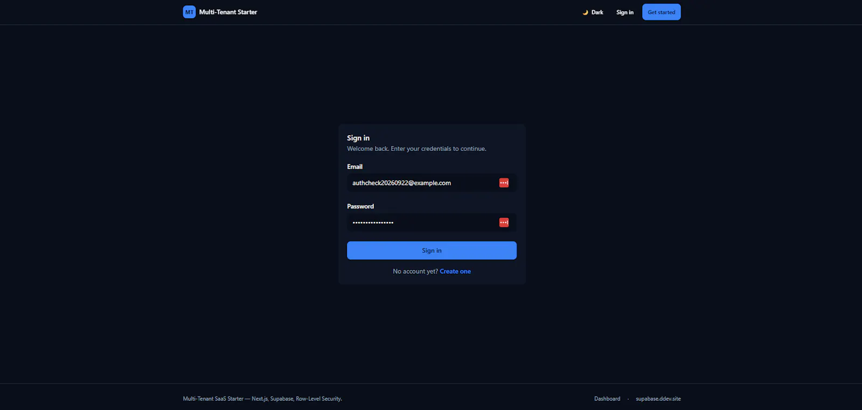Focus the Password input field

[x=432, y=223]
